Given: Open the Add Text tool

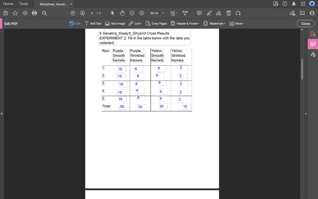Looking at the screenshot, I should pyautogui.click(x=93, y=23).
